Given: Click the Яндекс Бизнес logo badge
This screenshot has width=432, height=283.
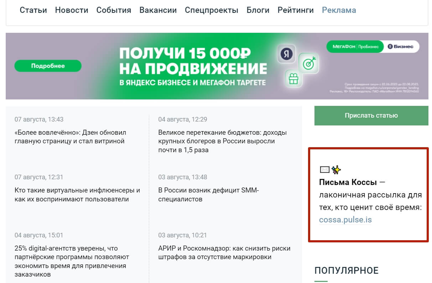Looking at the screenshot, I should pyautogui.click(x=401, y=47).
